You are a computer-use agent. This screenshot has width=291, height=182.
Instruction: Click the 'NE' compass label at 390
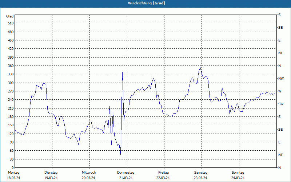(281, 53)
